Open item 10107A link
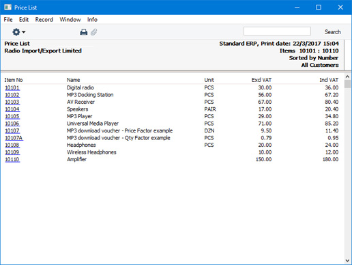352x265 pixels. pyautogui.click(x=14, y=138)
